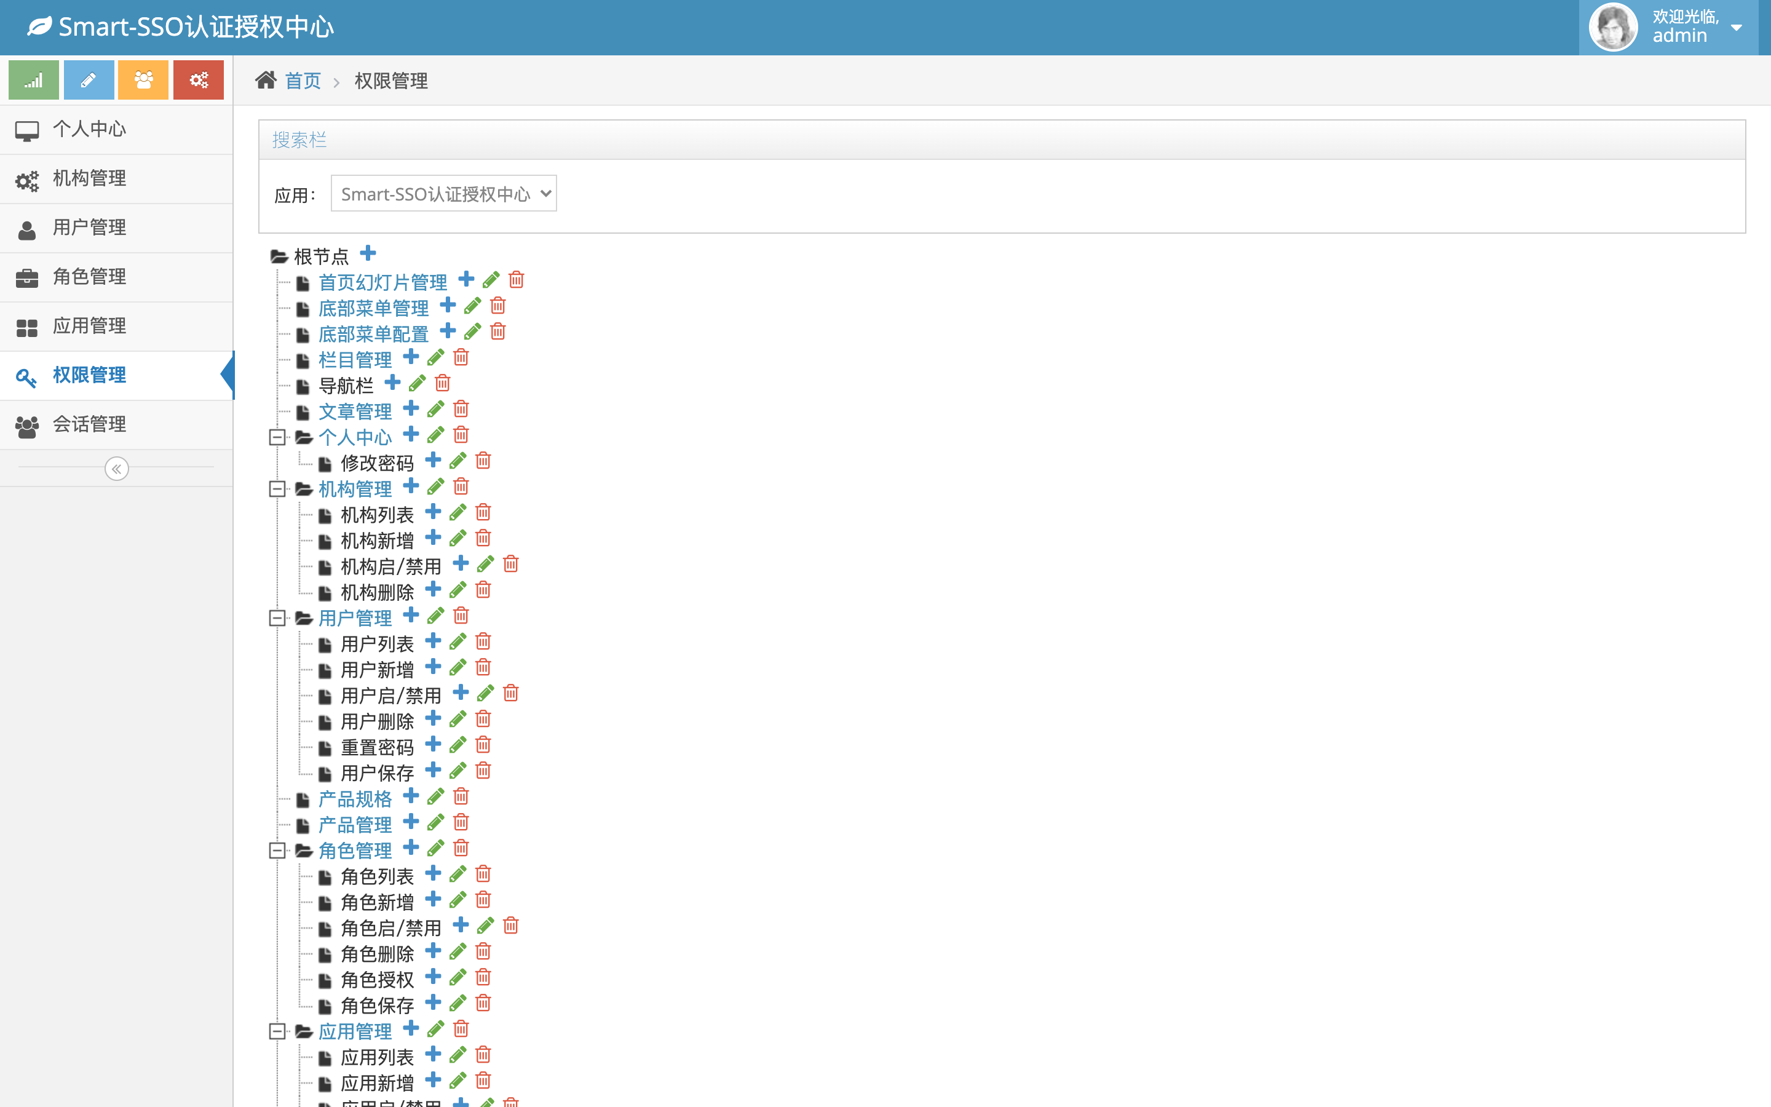Add child node under 根节点
The height and width of the screenshot is (1107, 1771).
pyautogui.click(x=368, y=253)
